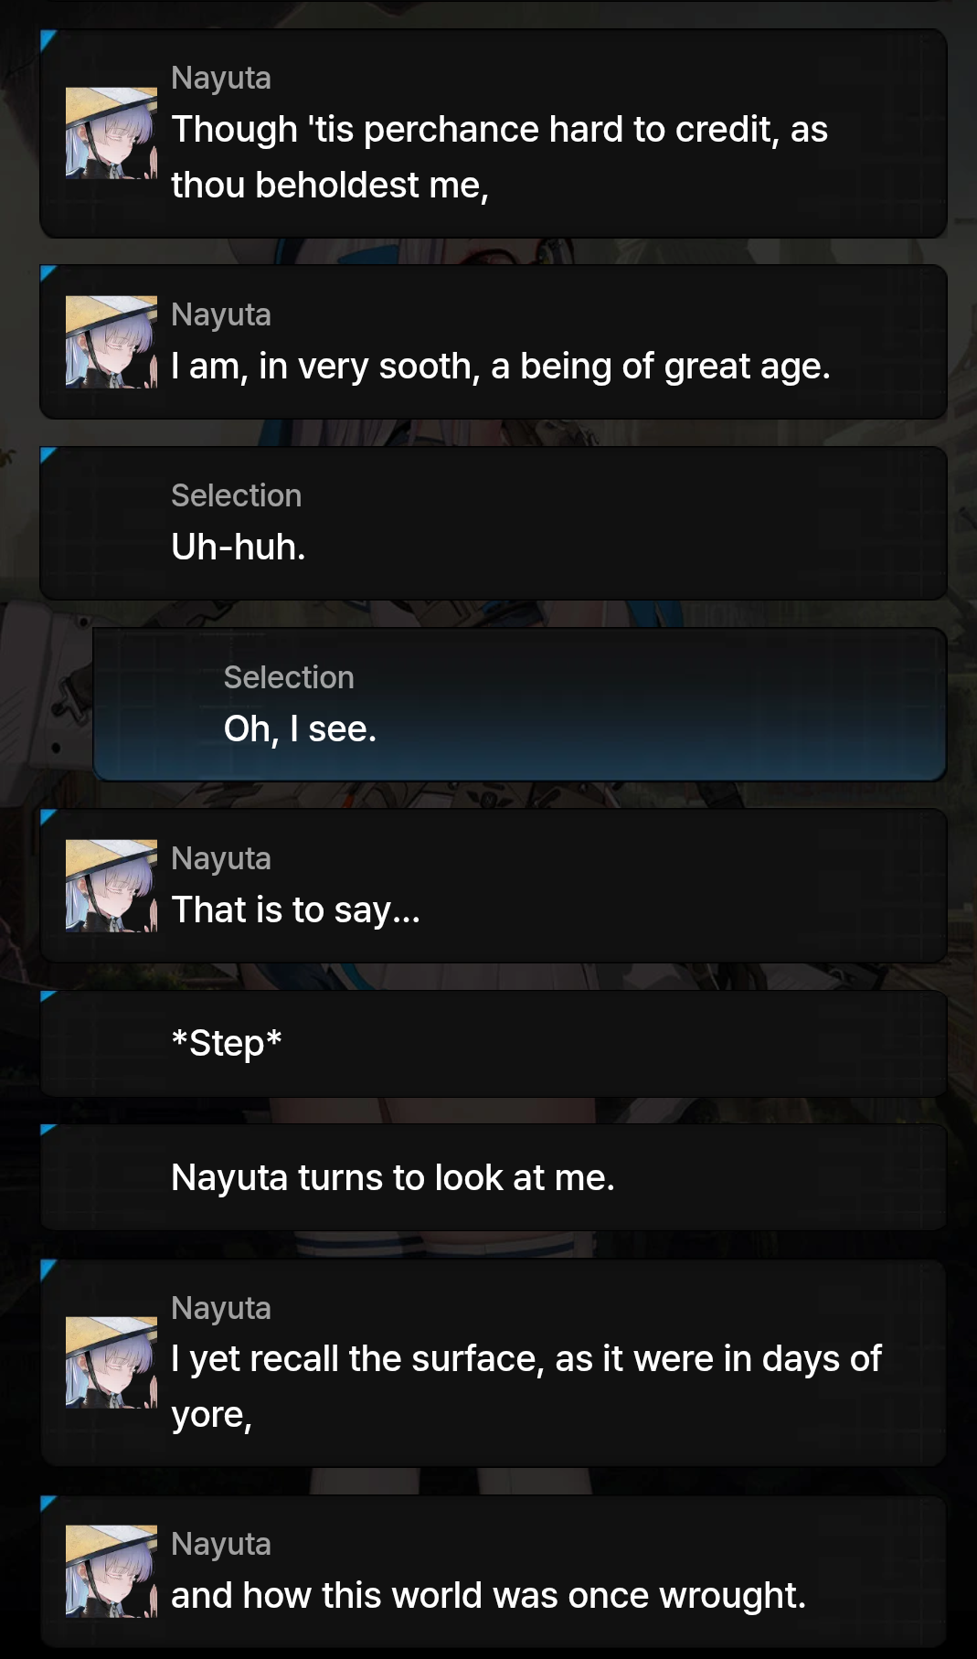Click blue corner marker on "Though 'tis perchance" box

coord(48,37)
